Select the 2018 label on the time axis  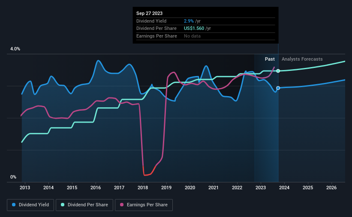coord(143,188)
